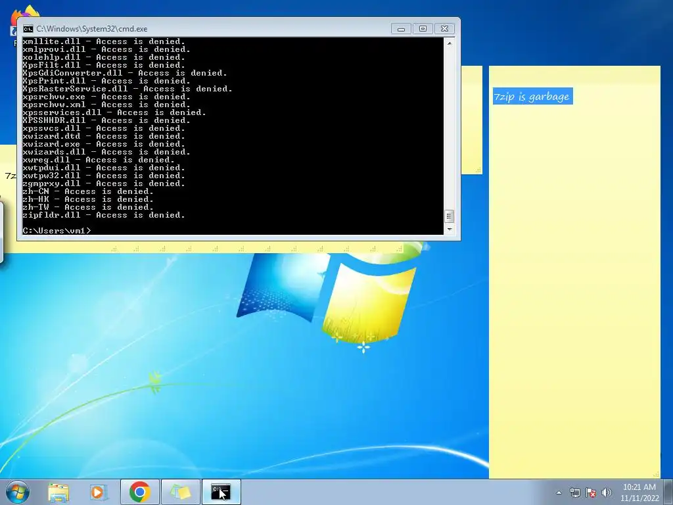Click the cmd scrollbar up arrow
The height and width of the screenshot is (505, 673).
[449, 43]
